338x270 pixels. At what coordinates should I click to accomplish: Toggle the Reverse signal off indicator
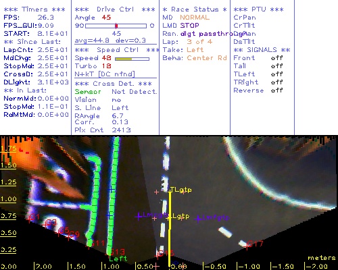pos(276,90)
